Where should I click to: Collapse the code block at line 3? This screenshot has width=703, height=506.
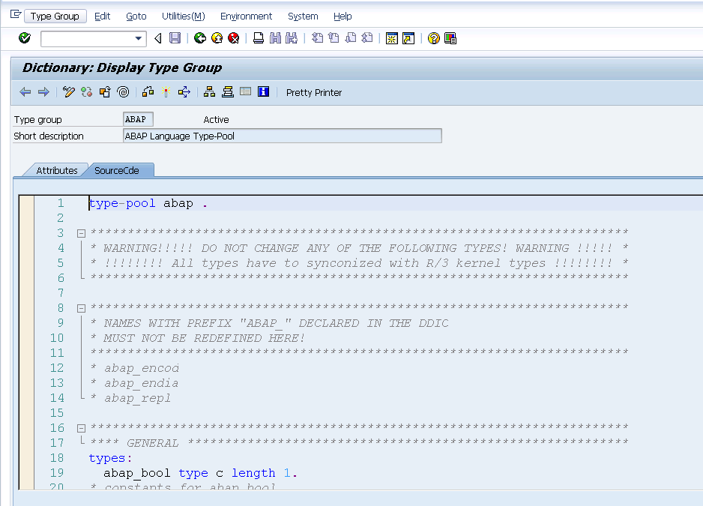pyautogui.click(x=81, y=233)
